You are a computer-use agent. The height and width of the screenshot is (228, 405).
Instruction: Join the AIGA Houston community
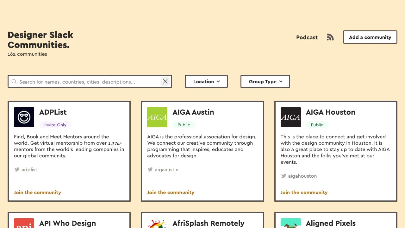(x=304, y=193)
